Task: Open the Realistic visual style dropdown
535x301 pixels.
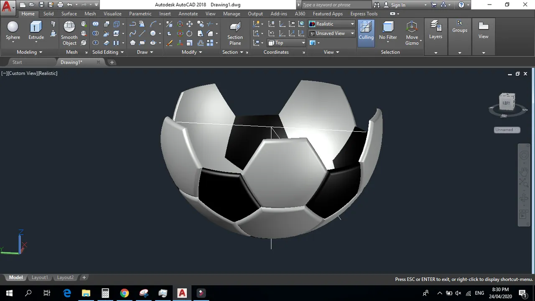Action: point(332,24)
